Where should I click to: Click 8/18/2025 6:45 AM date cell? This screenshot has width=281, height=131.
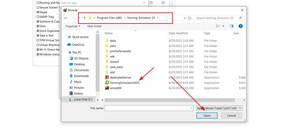click(181, 83)
